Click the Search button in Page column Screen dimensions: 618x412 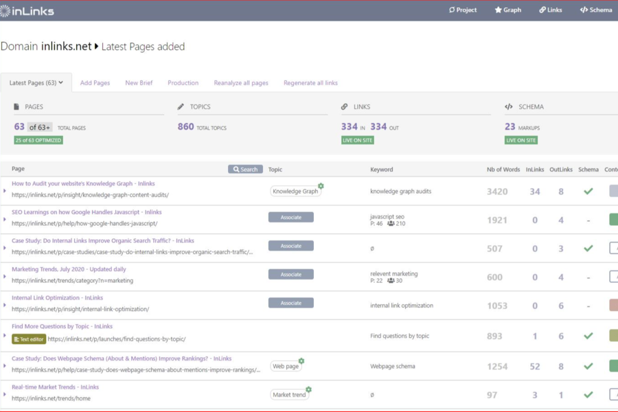[245, 169]
